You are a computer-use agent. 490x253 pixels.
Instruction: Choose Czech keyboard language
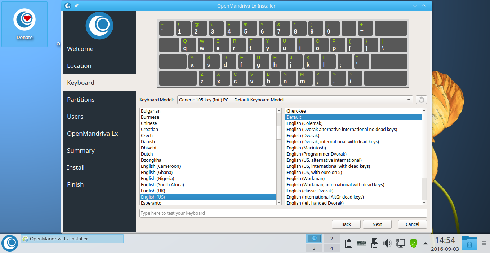point(208,135)
